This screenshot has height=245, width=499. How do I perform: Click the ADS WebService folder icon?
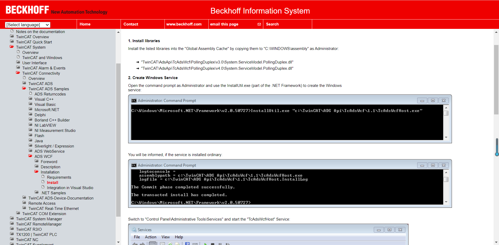31,151
